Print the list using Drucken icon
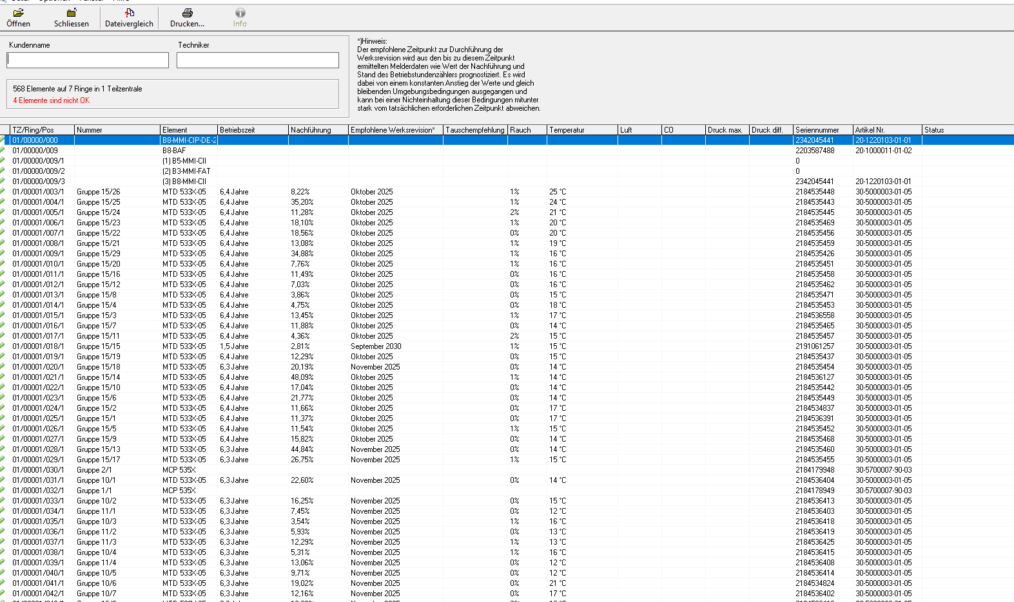This screenshot has width=1014, height=602. point(187,17)
